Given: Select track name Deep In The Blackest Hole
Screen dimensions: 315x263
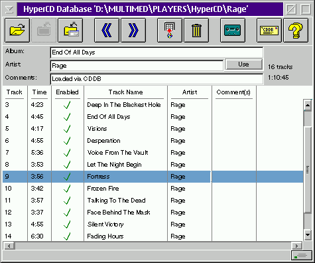Looking at the screenshot, I should pos(124,105).
